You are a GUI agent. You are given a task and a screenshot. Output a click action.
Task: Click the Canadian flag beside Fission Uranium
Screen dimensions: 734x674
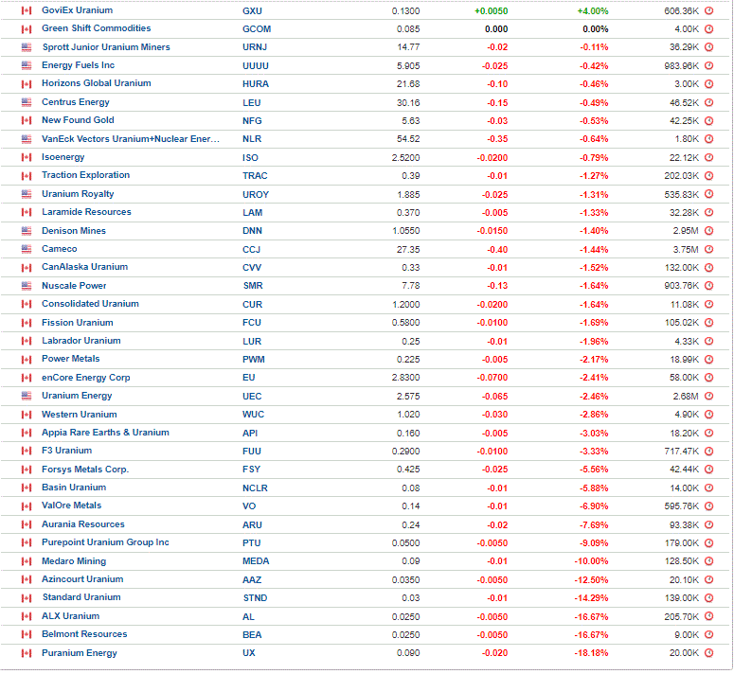tap(27, 323)
